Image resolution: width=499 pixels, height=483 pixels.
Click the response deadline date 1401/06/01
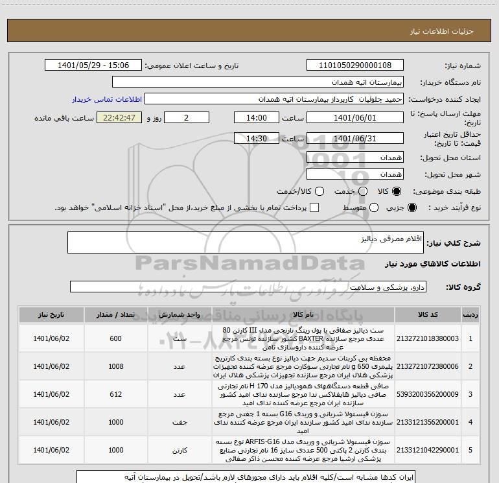pos(355,117)
